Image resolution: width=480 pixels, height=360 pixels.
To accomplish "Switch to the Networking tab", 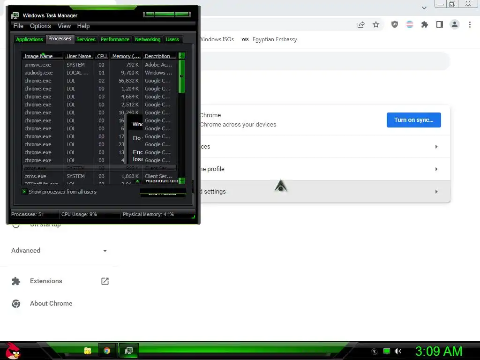I will coord(148,39).
